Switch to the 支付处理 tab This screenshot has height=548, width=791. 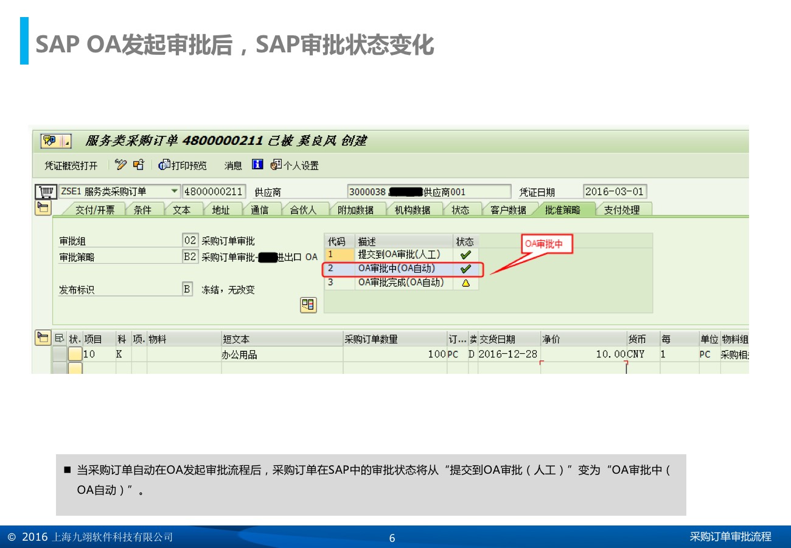(622, 209)
